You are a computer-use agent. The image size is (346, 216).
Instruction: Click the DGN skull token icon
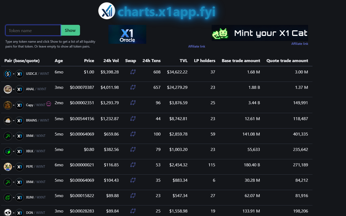(x=8, y=213)
